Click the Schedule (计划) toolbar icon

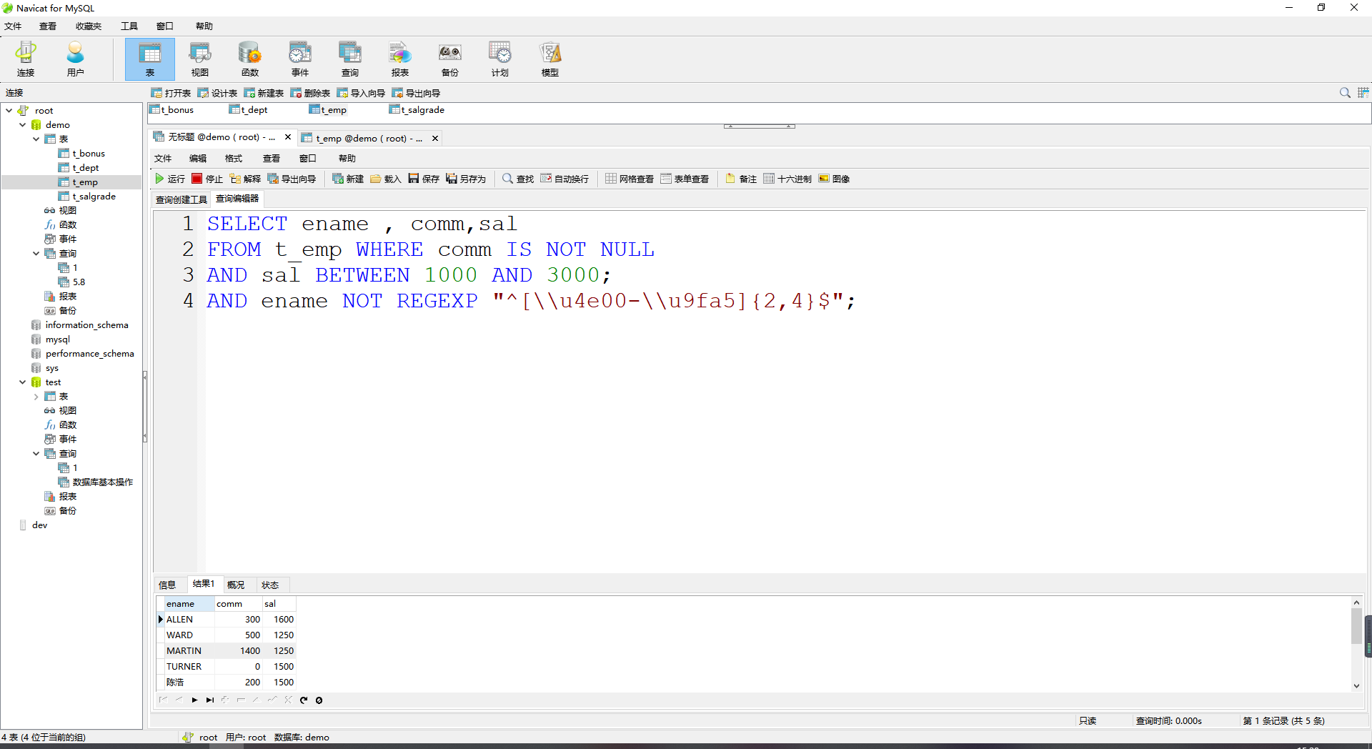tap(499, 59)
